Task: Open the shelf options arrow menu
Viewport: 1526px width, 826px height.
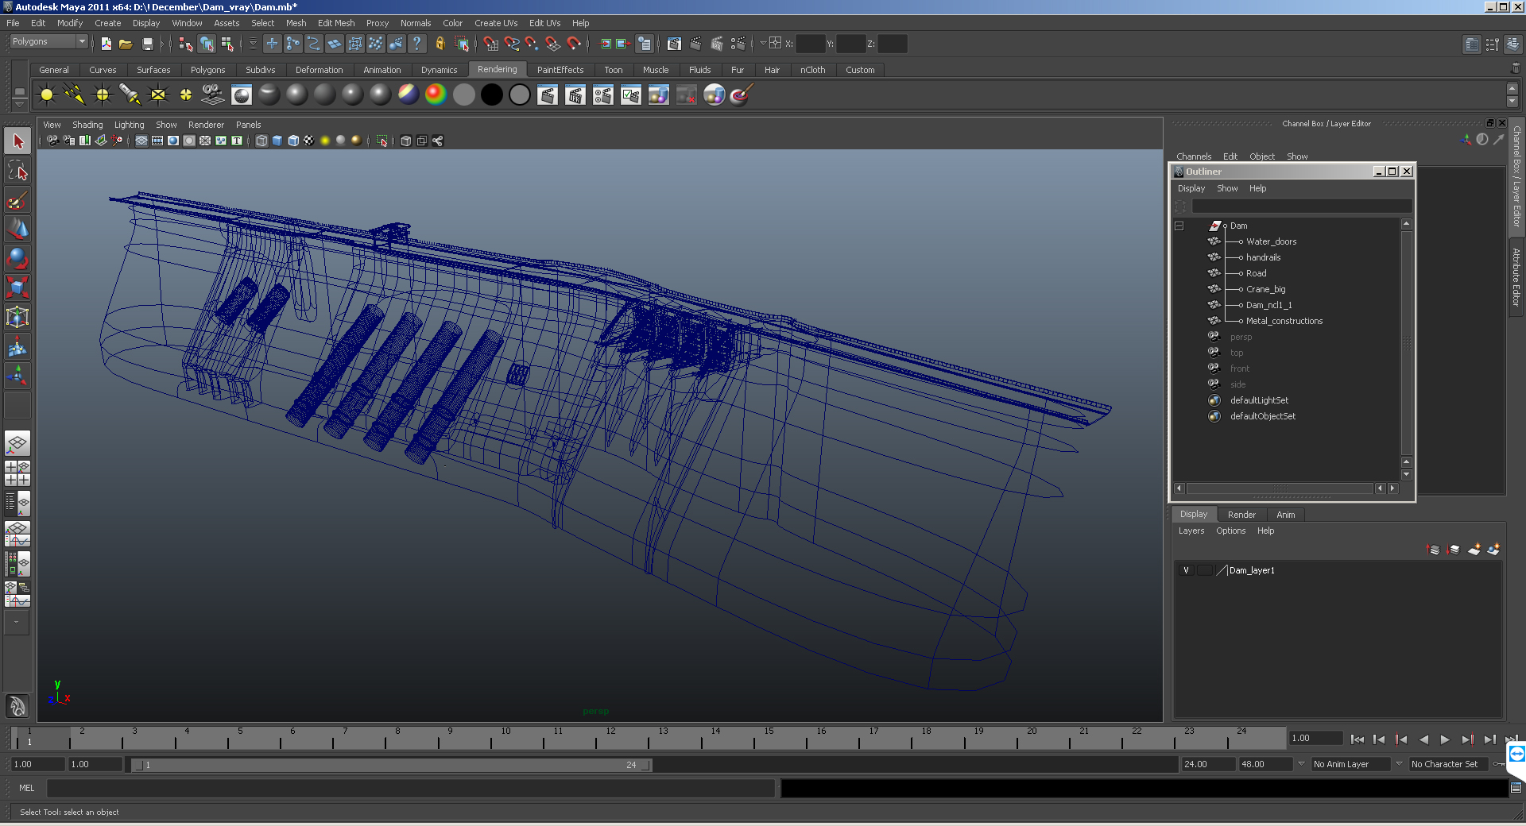Action: 19,104
